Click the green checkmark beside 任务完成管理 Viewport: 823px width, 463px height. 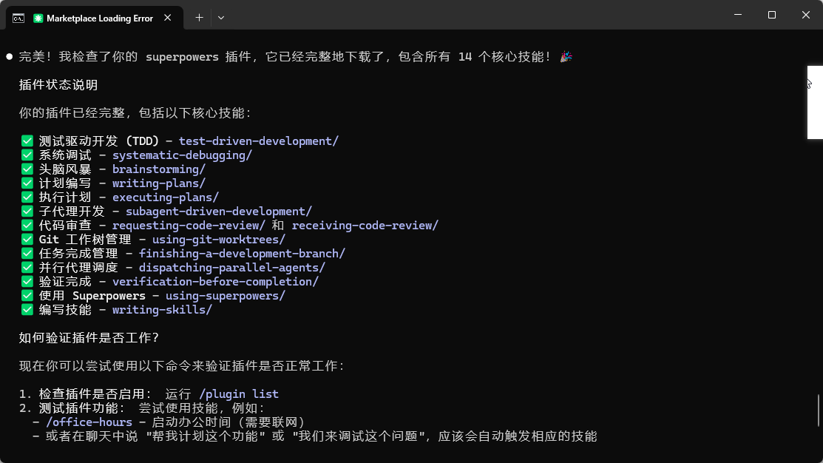coord(27,254)
